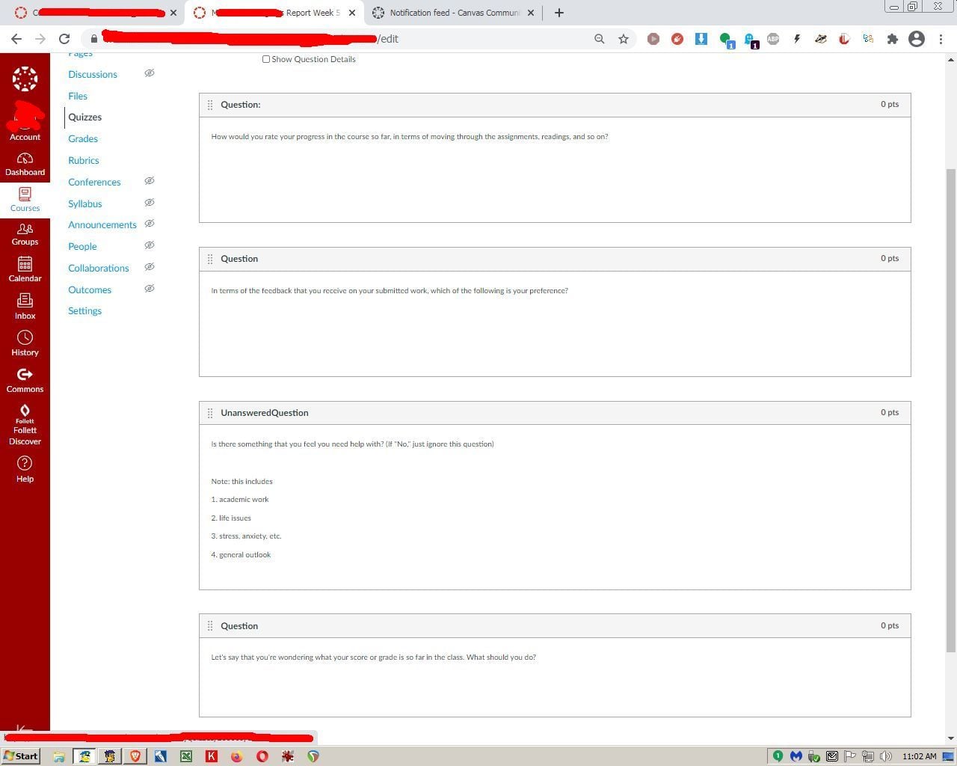Viewport: 957px width, 766px height.
Task: Enable the Show Question Details checkbox
Action: [x=266, y=59]
